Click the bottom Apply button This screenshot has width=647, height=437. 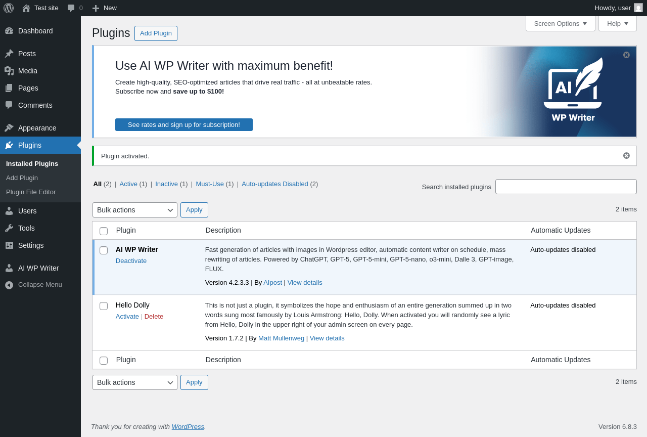[194, 382]
